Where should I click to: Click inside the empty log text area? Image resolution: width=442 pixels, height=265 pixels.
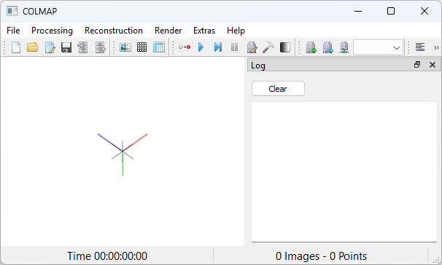[x=344, y=172]
